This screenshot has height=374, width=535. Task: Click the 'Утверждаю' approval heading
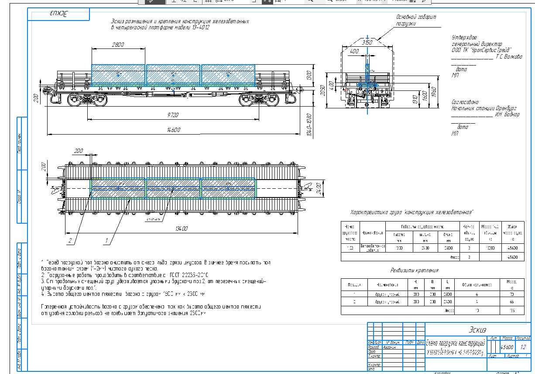coord(465,38)
